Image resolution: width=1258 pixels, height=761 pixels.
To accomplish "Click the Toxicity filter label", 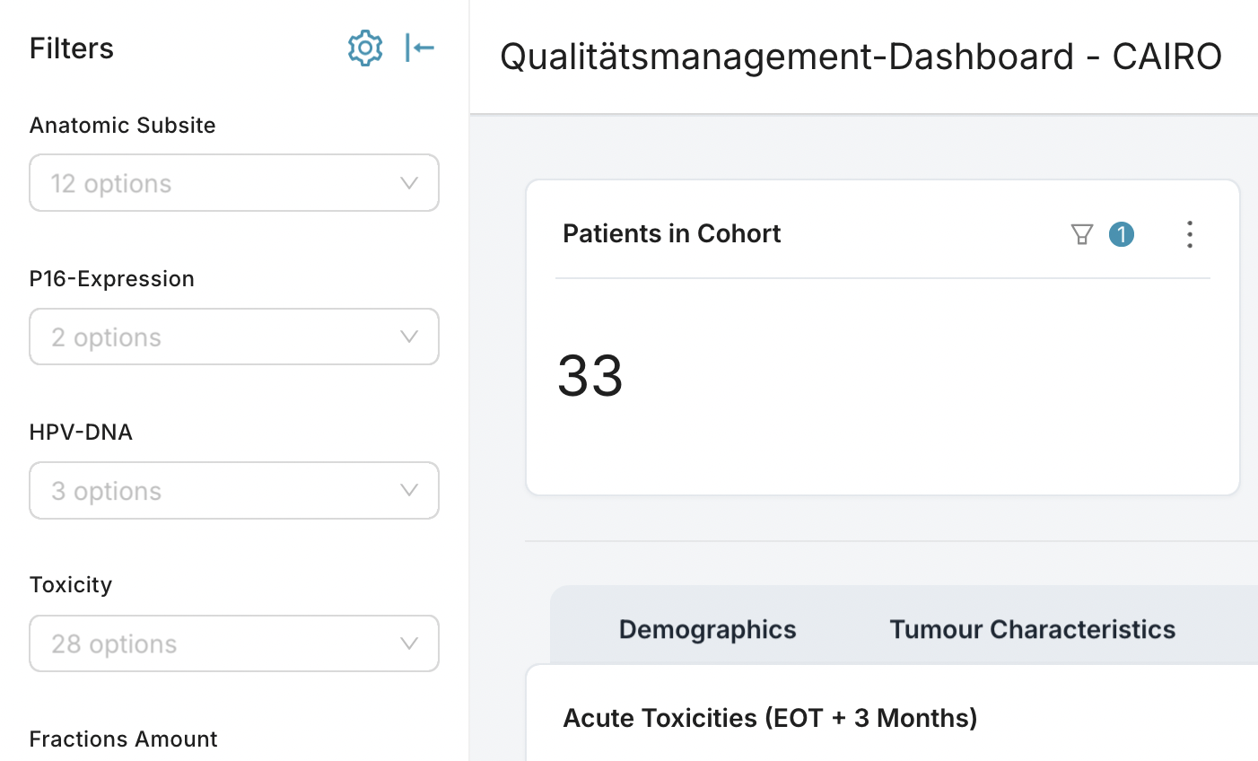I will tap(71, 585).
